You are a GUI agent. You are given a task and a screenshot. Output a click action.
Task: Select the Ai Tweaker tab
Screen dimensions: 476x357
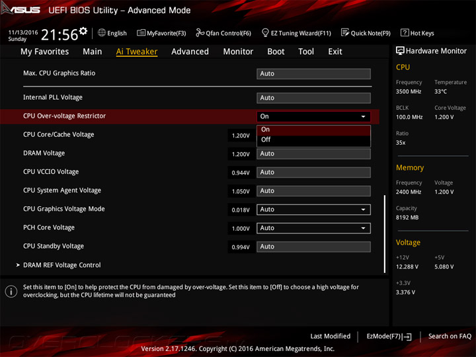137,52
